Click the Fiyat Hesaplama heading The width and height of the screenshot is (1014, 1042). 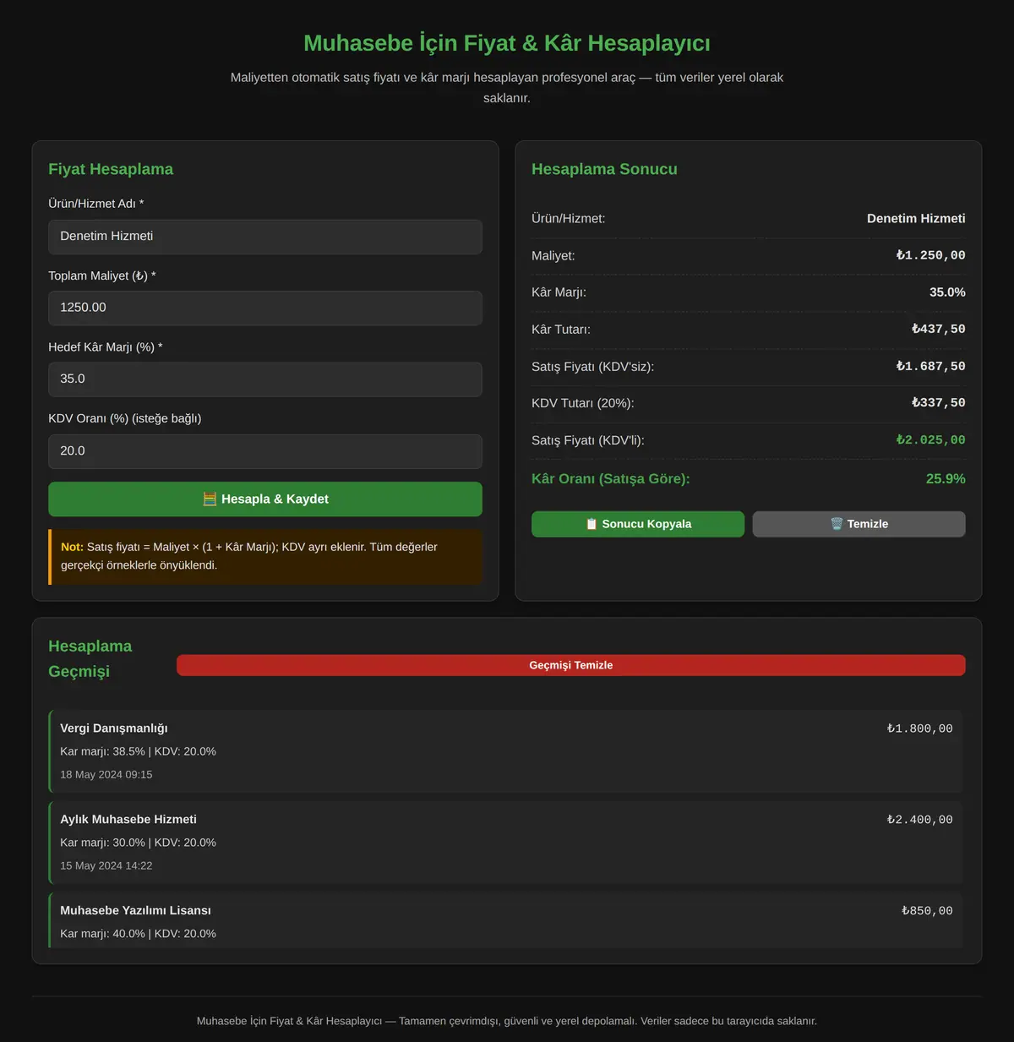coord(111,169)
